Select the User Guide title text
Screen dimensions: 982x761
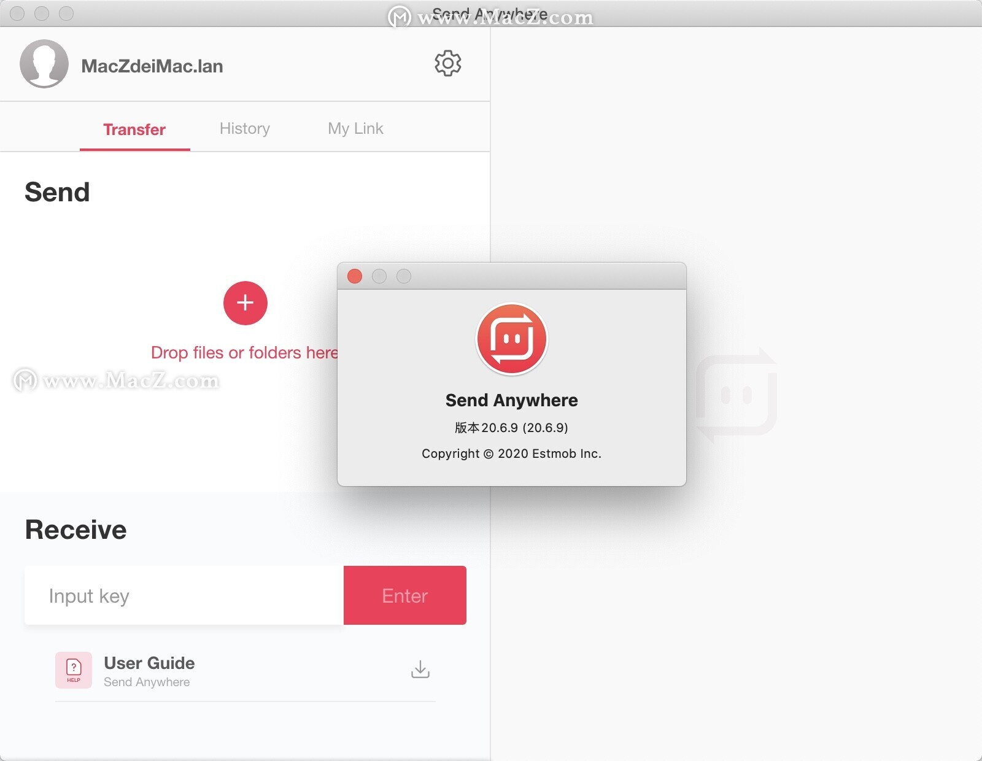(x=149, y=663)
